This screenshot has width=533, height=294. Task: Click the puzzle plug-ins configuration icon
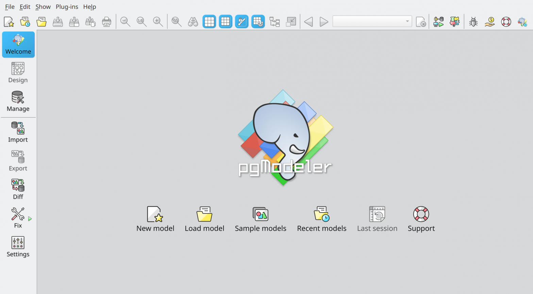(x=455, y=22)
